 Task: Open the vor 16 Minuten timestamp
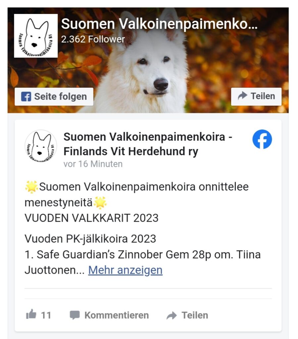coord(93,164)
